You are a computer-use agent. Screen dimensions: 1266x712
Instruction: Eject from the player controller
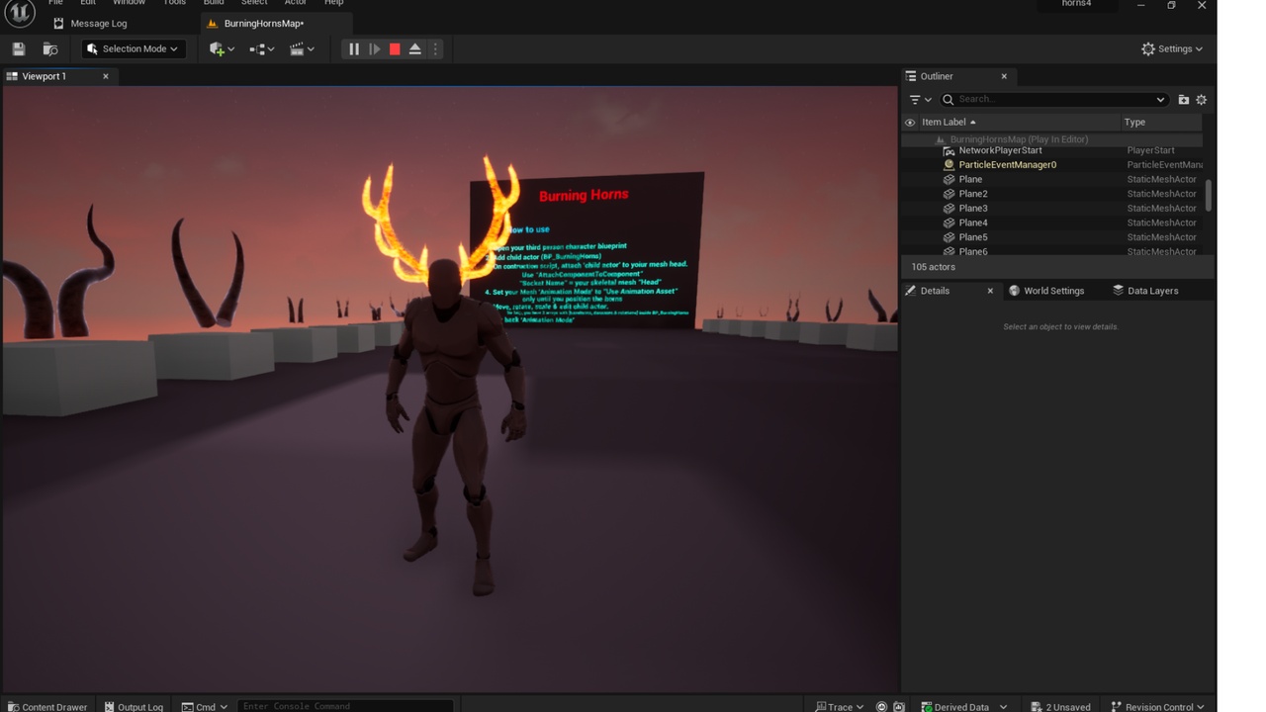pos(415,48)
